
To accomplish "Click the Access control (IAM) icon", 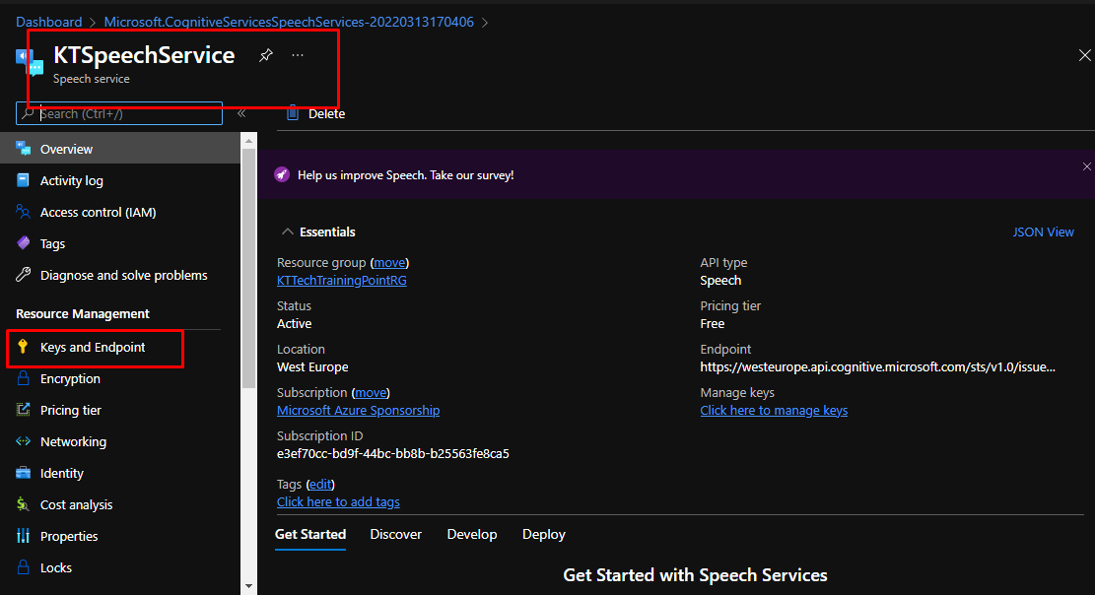I will pyautogui.click(x=24, y=213).
